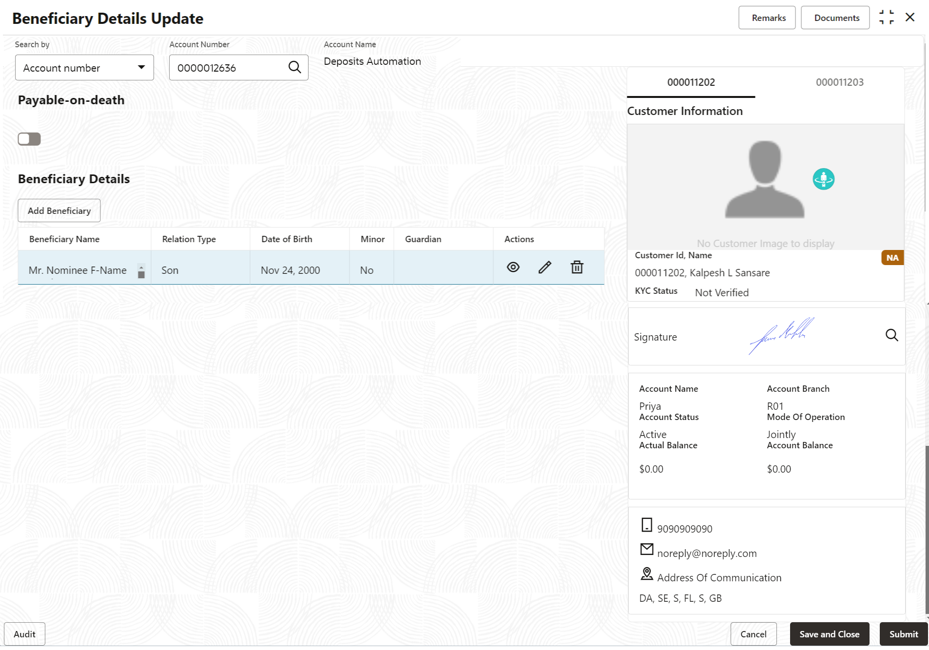Click the customer signature image
The height and width of the screenshot is (650, 929).
click(781, 335)
